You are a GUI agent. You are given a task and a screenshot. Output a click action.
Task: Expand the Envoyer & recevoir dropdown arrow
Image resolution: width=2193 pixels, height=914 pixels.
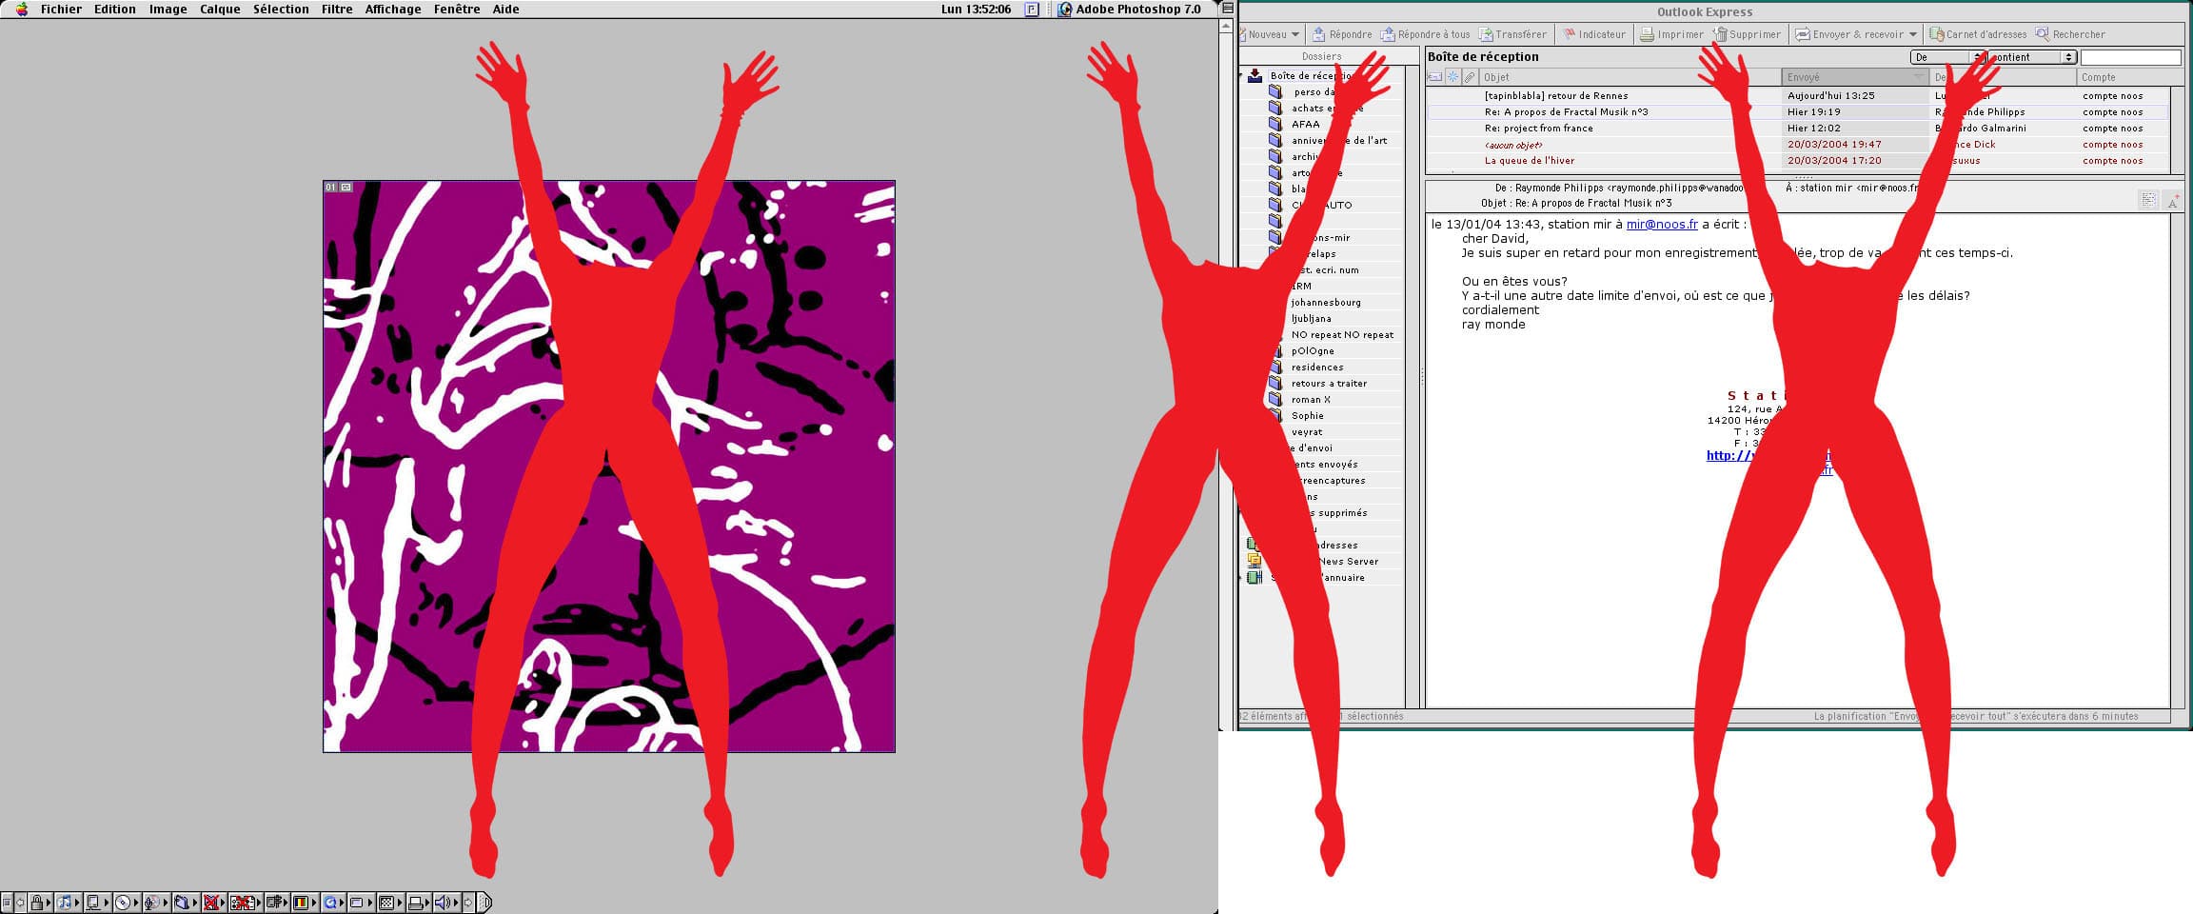click(1913, 34)
